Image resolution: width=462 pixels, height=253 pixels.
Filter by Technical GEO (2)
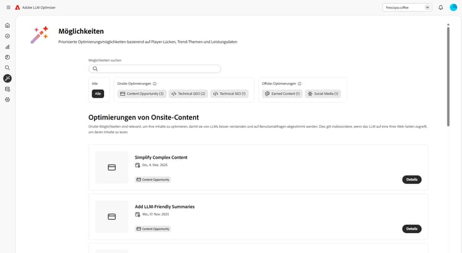(188, 94)
